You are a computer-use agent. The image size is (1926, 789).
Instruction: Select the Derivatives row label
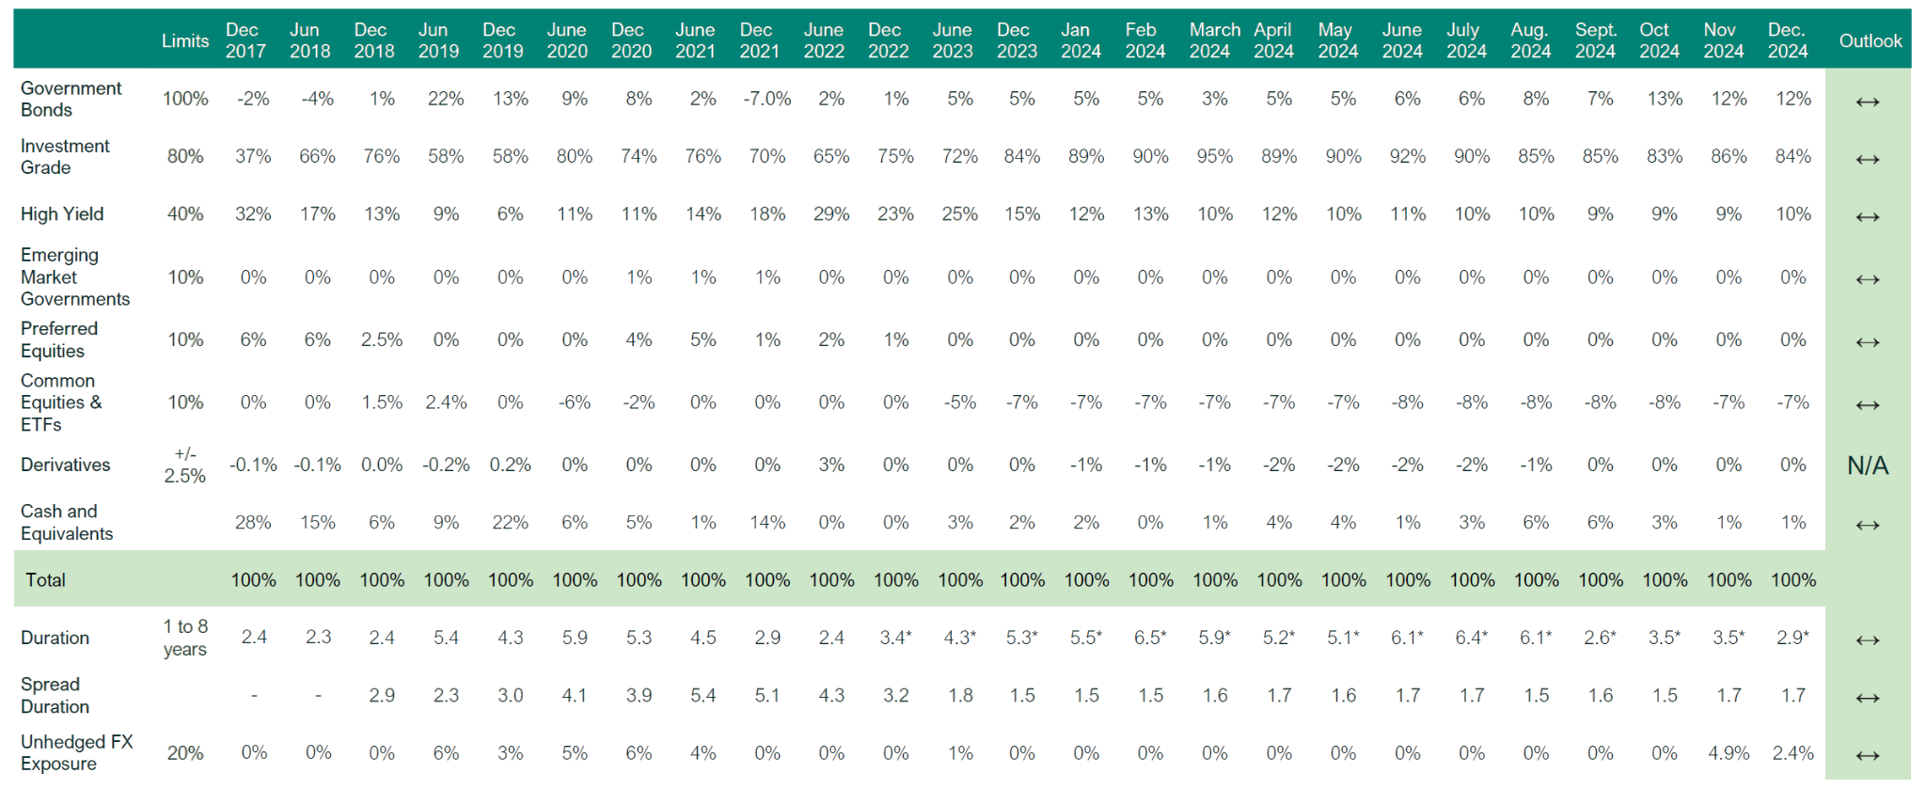coord(65,465)
